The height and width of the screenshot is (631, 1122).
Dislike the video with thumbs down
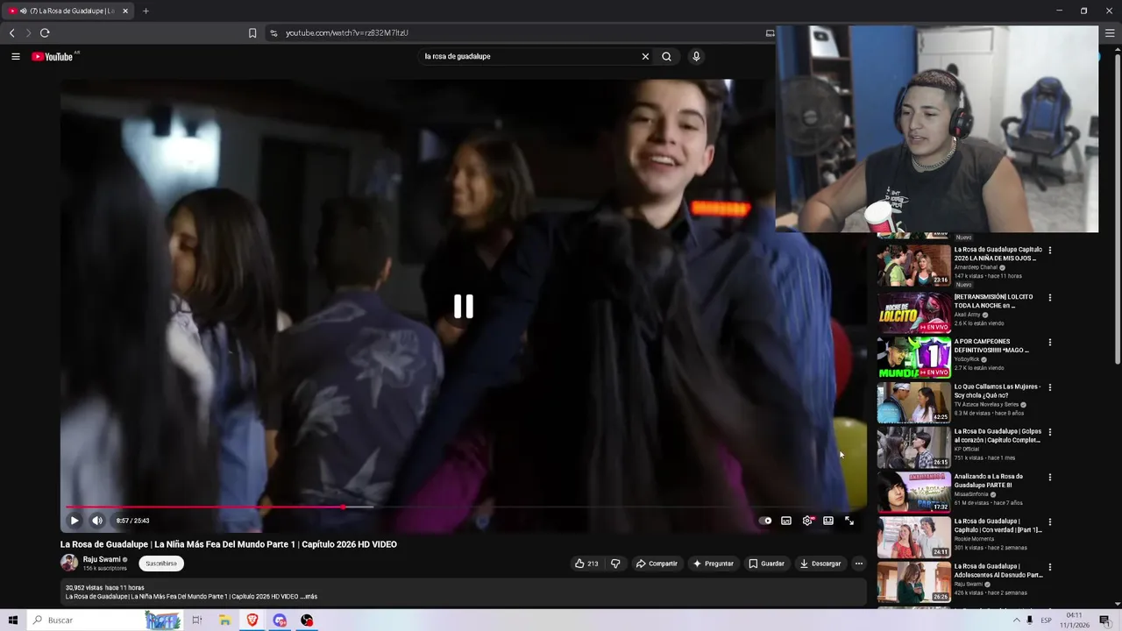click(x=615, y=564)
